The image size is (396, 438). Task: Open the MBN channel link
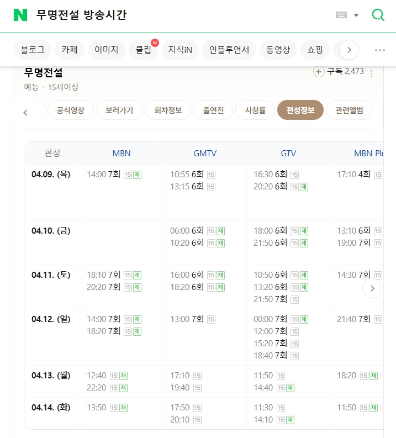point(122,154)
